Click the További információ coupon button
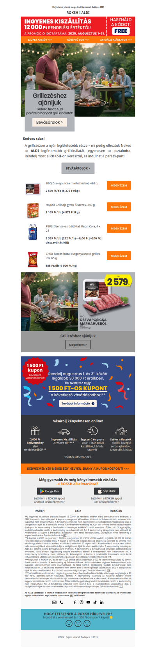 tap(78, 403)
